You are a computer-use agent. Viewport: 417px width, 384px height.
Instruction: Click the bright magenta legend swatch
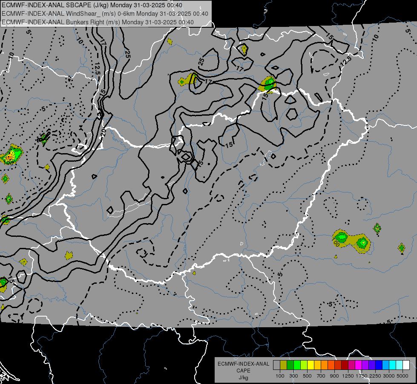click(358, 365)
